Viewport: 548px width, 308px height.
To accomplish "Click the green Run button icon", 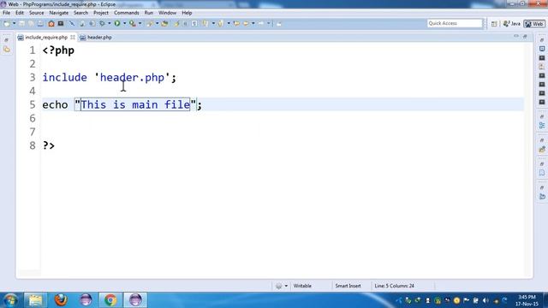I will click(x=117, y=23).
